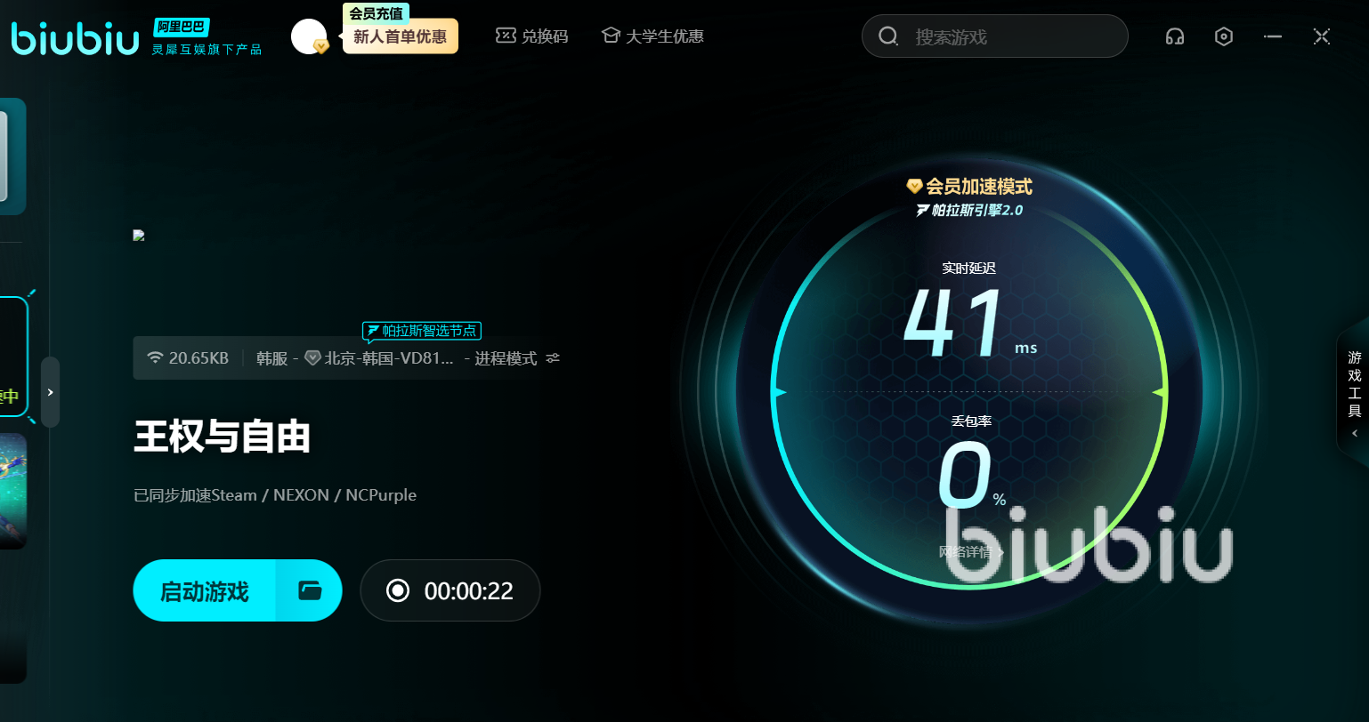The image size is (1369, 722).
Task: Open the 大学生优惠 student discount page
Action: pos(652,36)
